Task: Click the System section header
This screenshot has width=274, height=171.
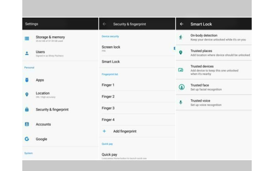Action: (x=28, y=153)
